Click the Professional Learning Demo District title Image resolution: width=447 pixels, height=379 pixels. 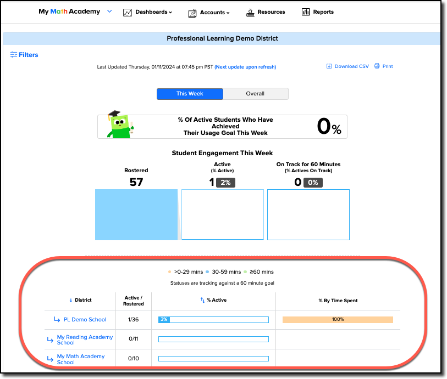point(222,38)
